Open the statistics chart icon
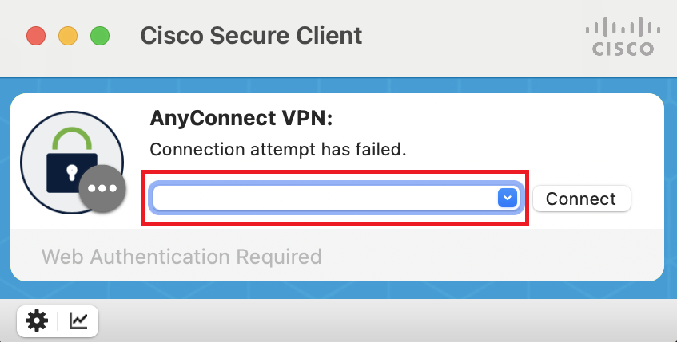This screenshot has height=342, width=677. point(79,320)
